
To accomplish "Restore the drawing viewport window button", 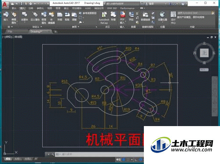I will coord(212,37).
